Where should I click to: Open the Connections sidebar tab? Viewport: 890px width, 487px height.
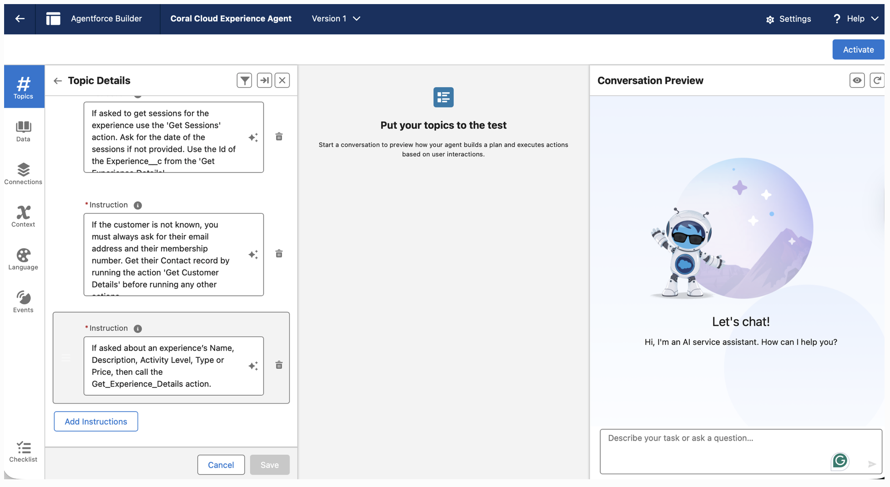coord(23,174)
